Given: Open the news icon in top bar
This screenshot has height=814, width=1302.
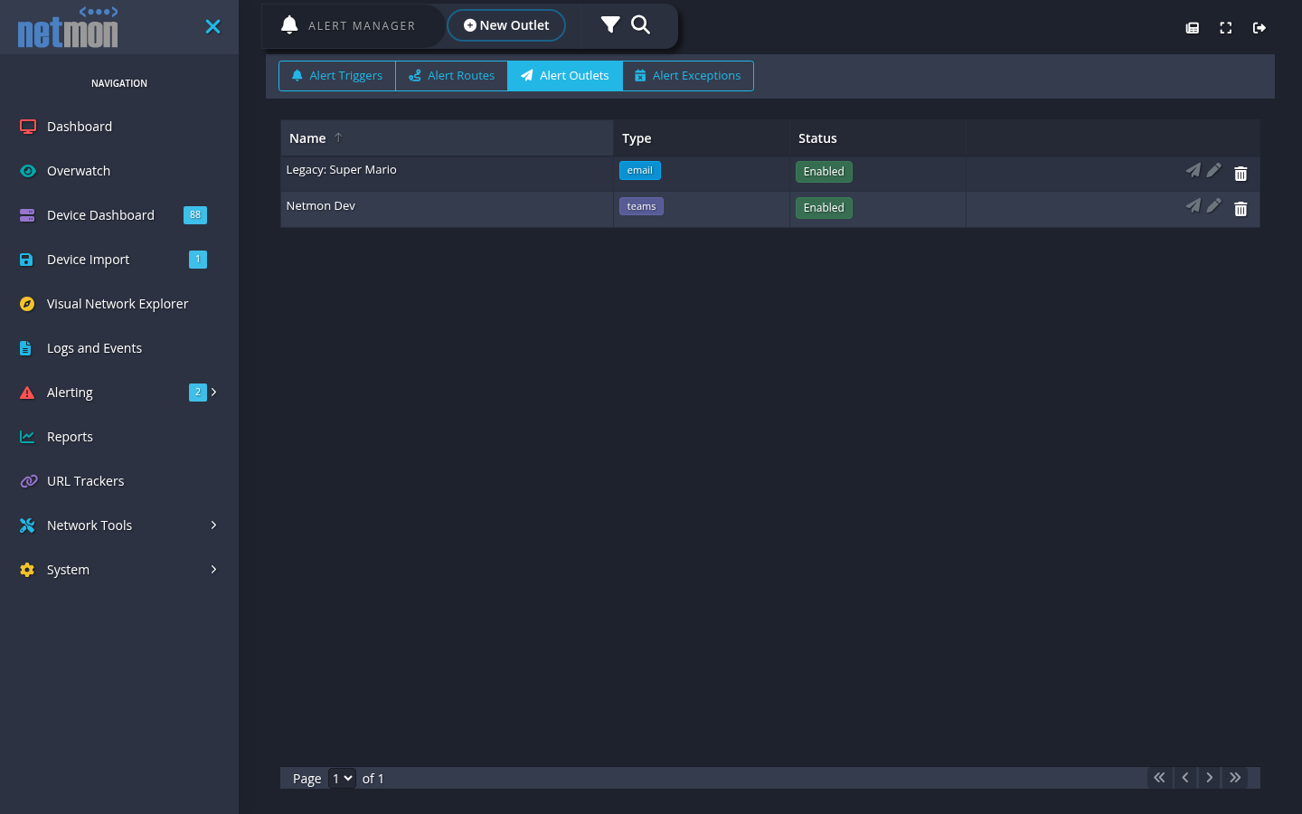Looking at the screenshot, I should click(1193, 28).
